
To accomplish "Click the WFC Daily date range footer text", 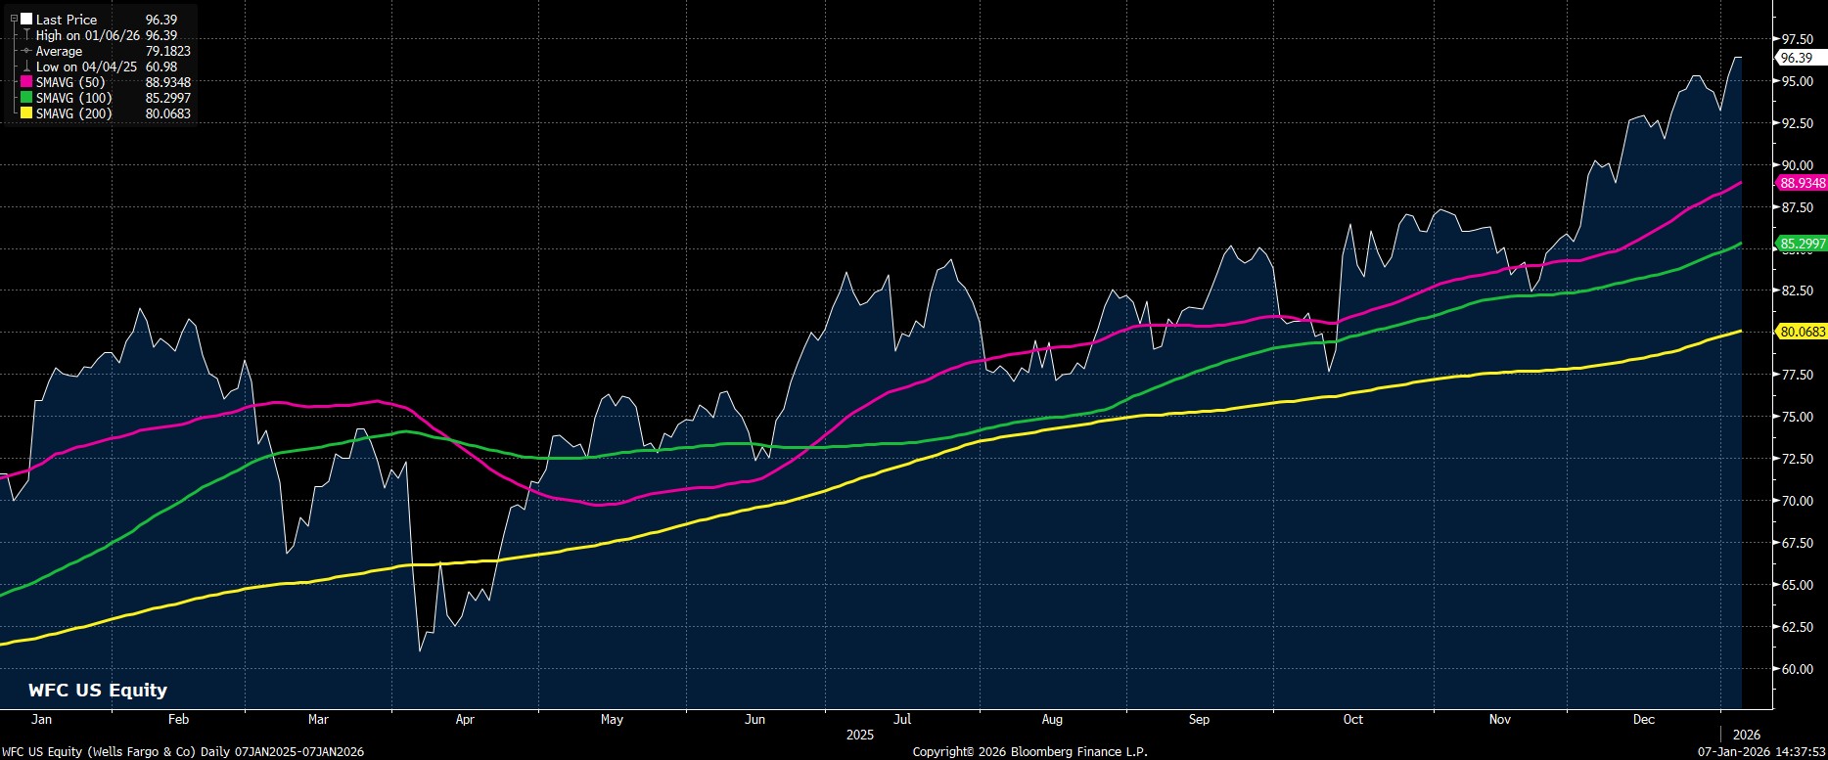I will 182,751.
